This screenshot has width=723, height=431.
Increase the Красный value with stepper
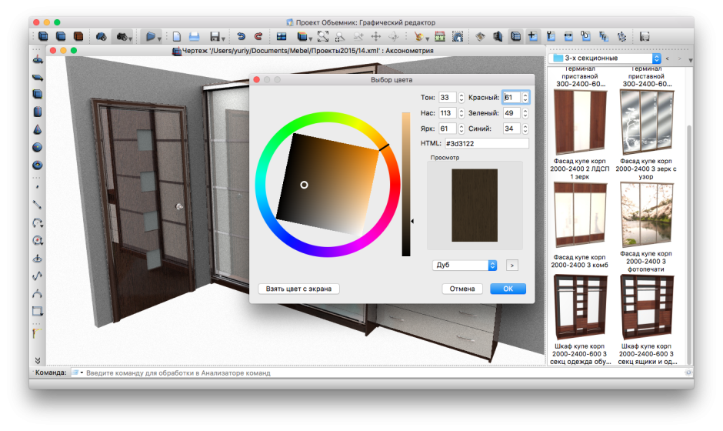[526, 95]
